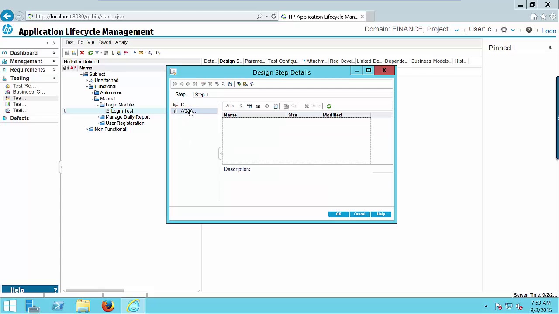Open the Analy menu
This screenshot has height=314, width=559.
pyautogui.click(x=121, y=42)
